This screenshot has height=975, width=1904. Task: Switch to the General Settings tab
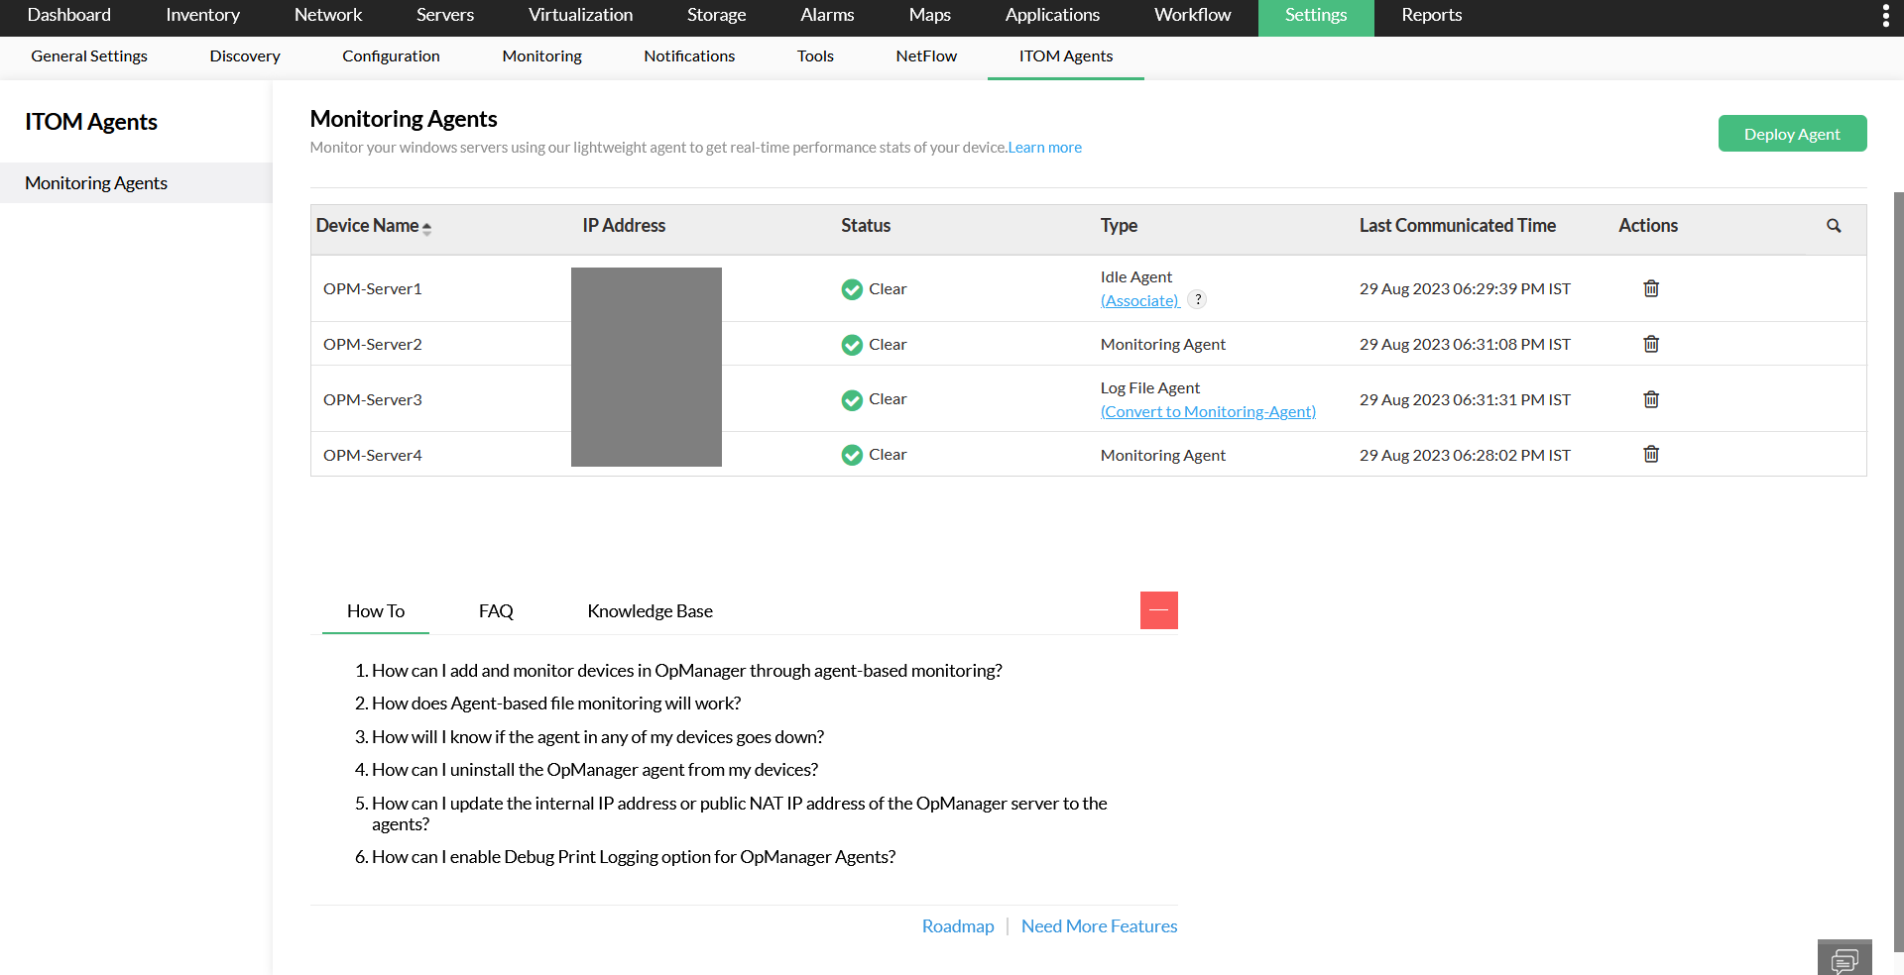(x=89, y=56)
